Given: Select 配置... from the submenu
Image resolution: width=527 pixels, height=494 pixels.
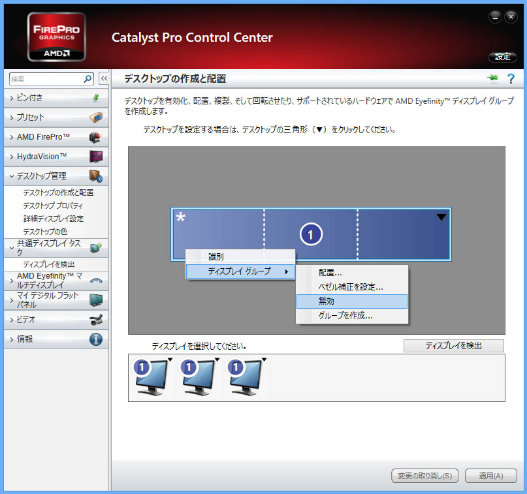Looking at the screenshot, I should click(352, 272).
